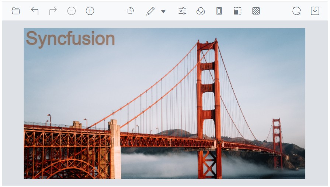Zoom out using the minus circle

pyautogui.click(x=72, y=11)
